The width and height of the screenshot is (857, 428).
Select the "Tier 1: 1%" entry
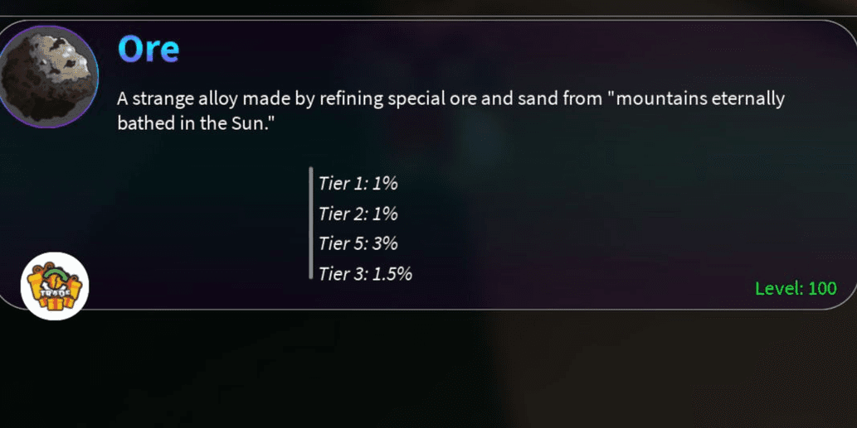pos(358,183)
